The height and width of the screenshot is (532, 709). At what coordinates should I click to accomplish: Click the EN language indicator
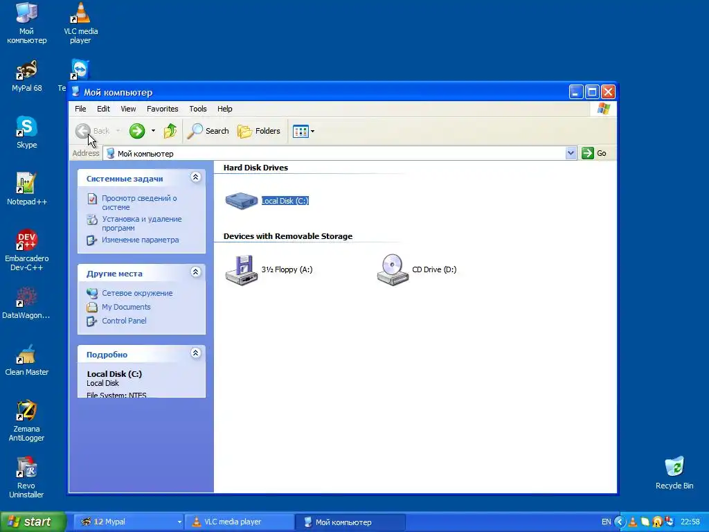pyautogui.click(x=606, y=522)
